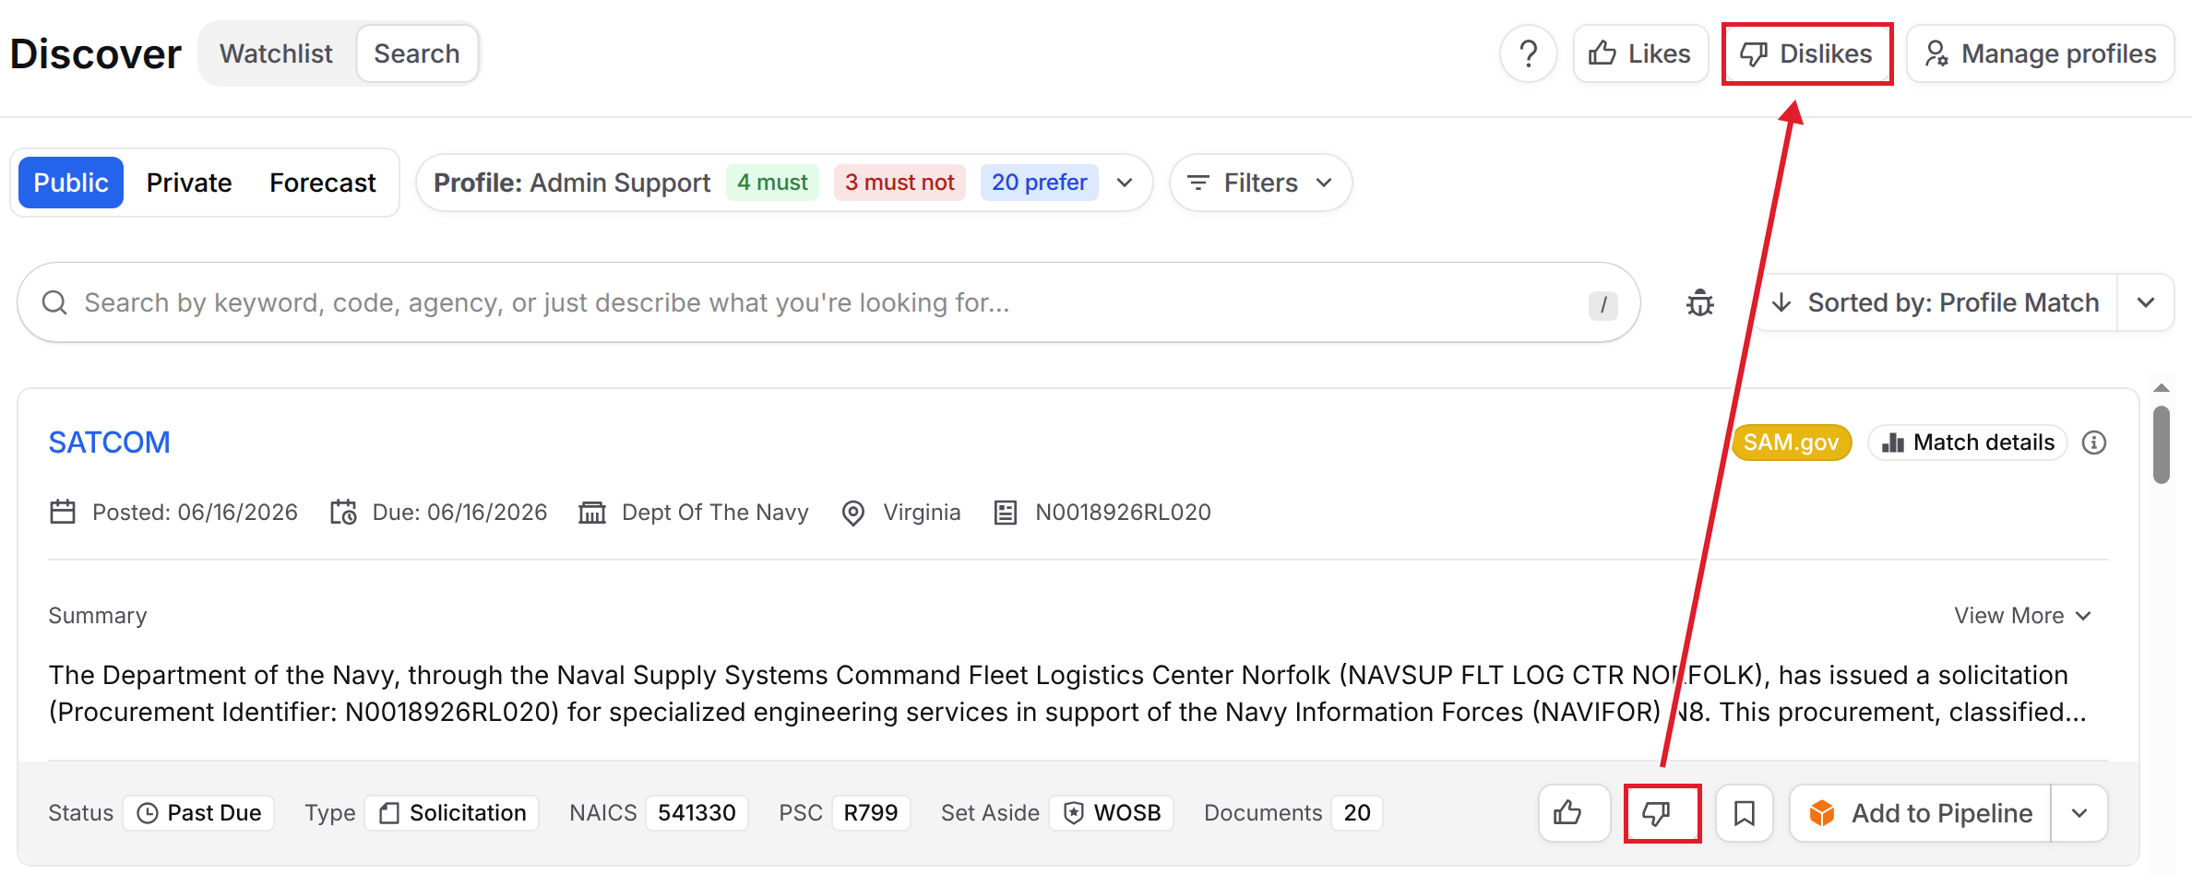Screen dimensions: 2192x874
Task: Open Match details
Action: pos(1968,443)
